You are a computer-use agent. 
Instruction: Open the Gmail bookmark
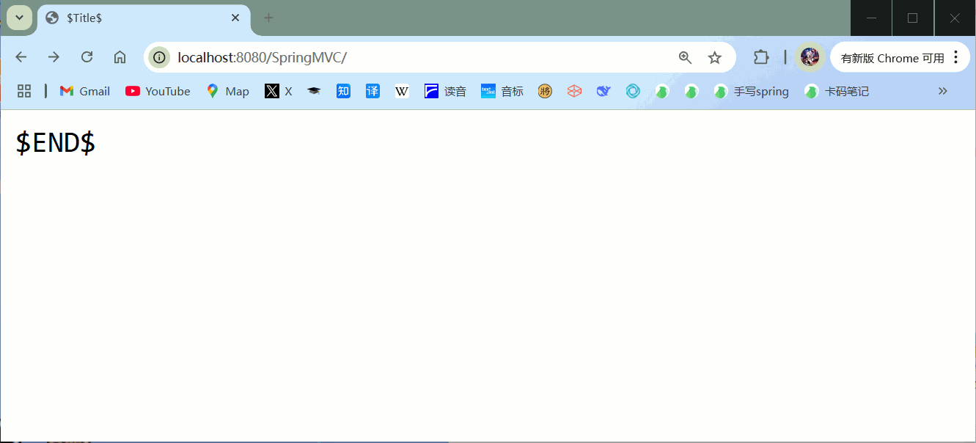85,91
